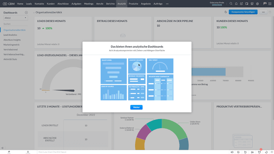Click Komponente hinzufügen button

point(243,12)
